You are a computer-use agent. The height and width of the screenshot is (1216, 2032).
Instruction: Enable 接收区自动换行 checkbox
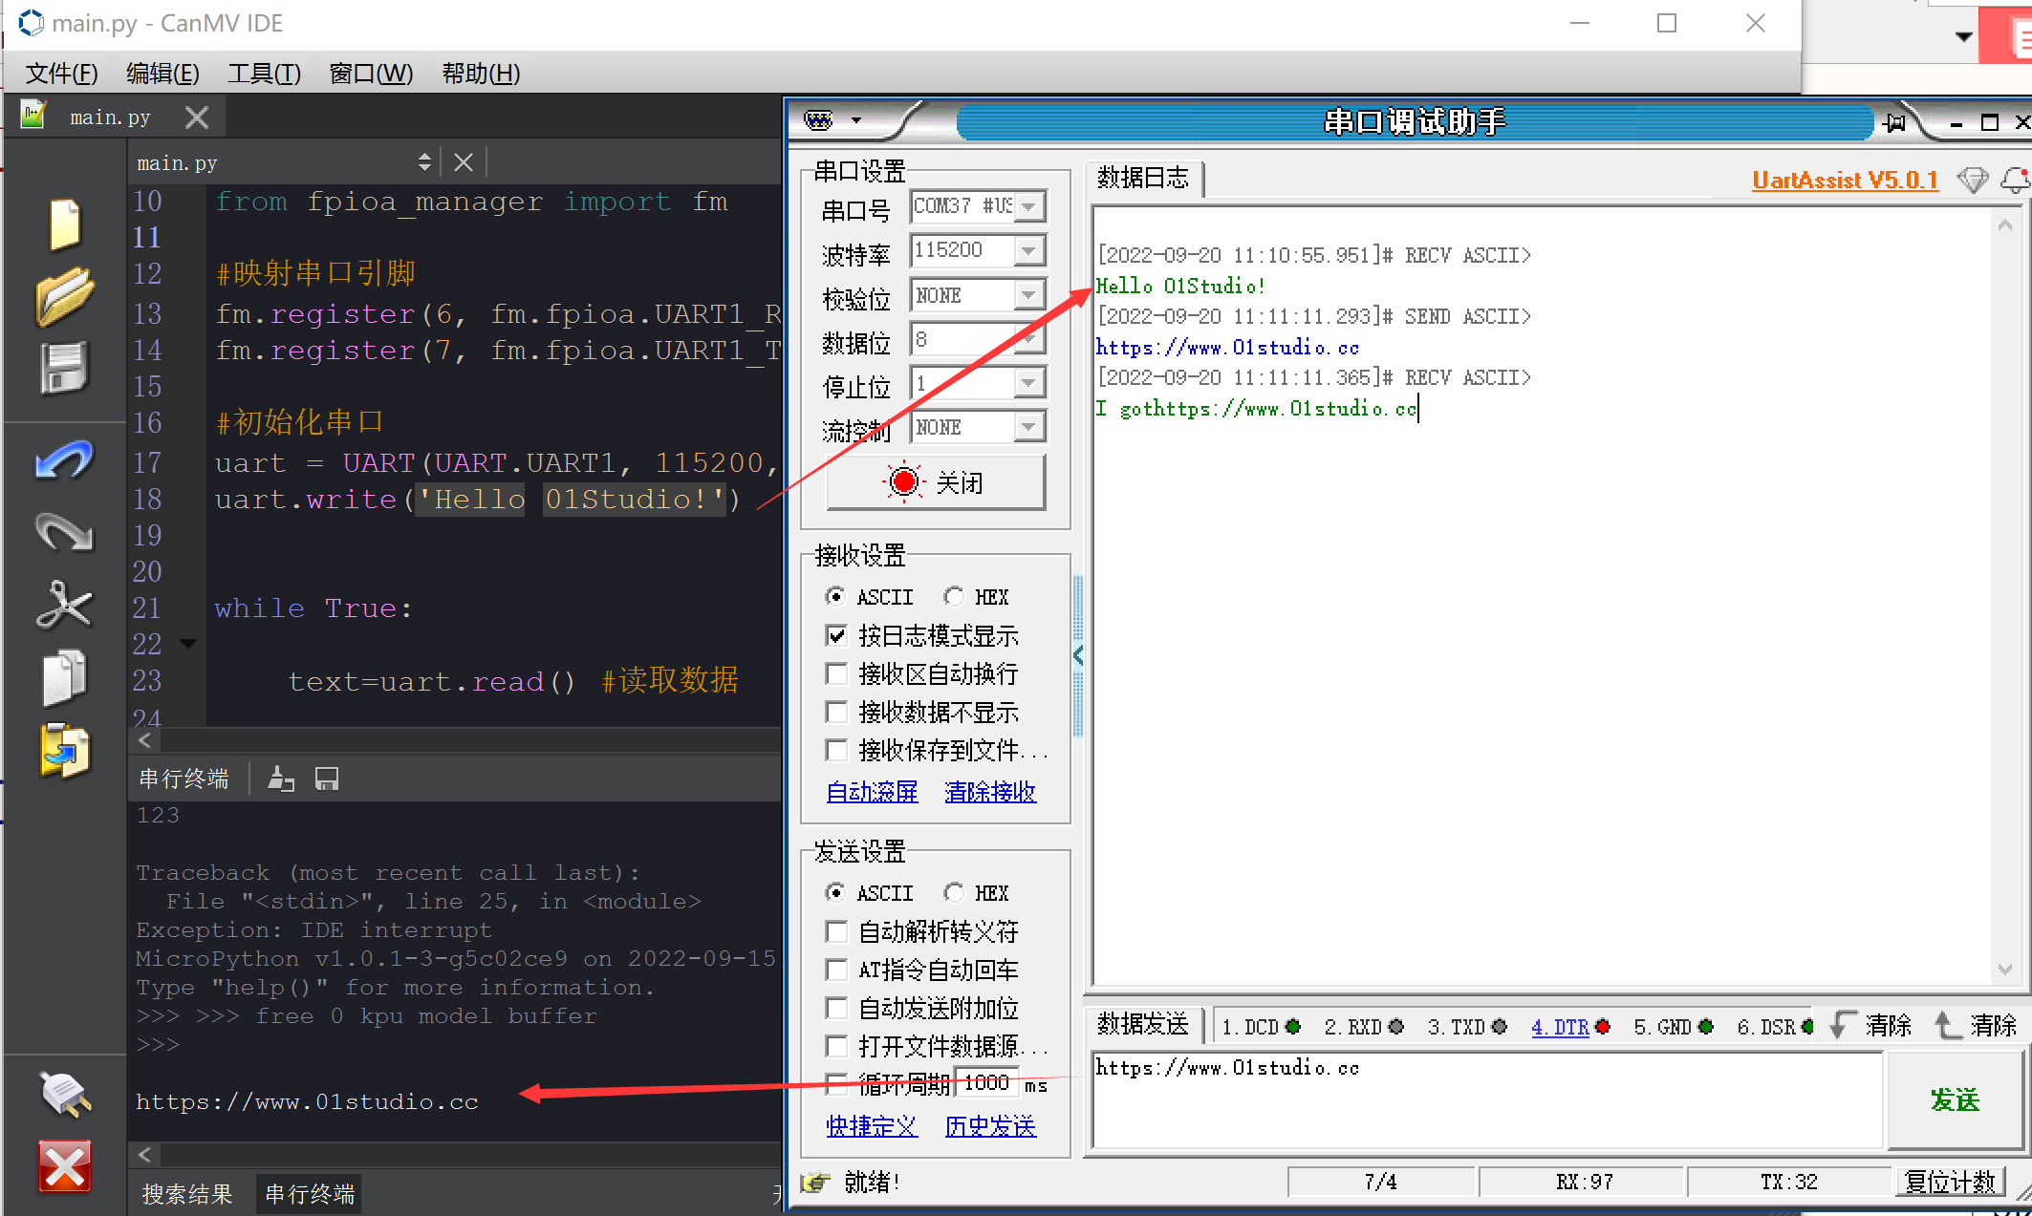(x=836, y=674)
